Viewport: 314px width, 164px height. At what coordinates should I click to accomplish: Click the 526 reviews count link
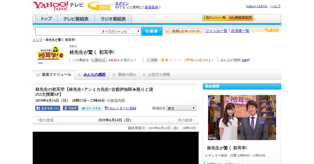click(244, 60)
